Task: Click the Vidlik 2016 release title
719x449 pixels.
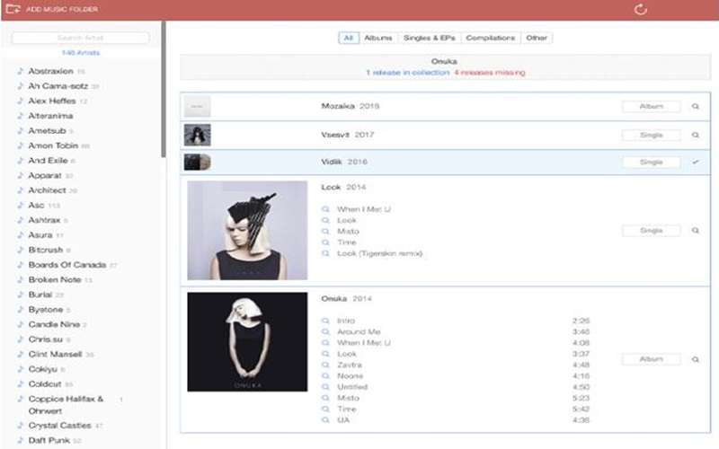Action: [x=344, y=163]
